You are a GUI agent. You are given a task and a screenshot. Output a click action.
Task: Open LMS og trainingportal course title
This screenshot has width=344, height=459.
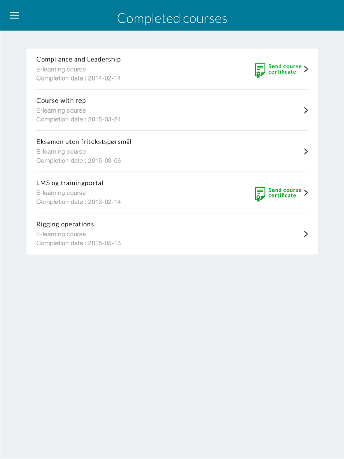point(70,183)
